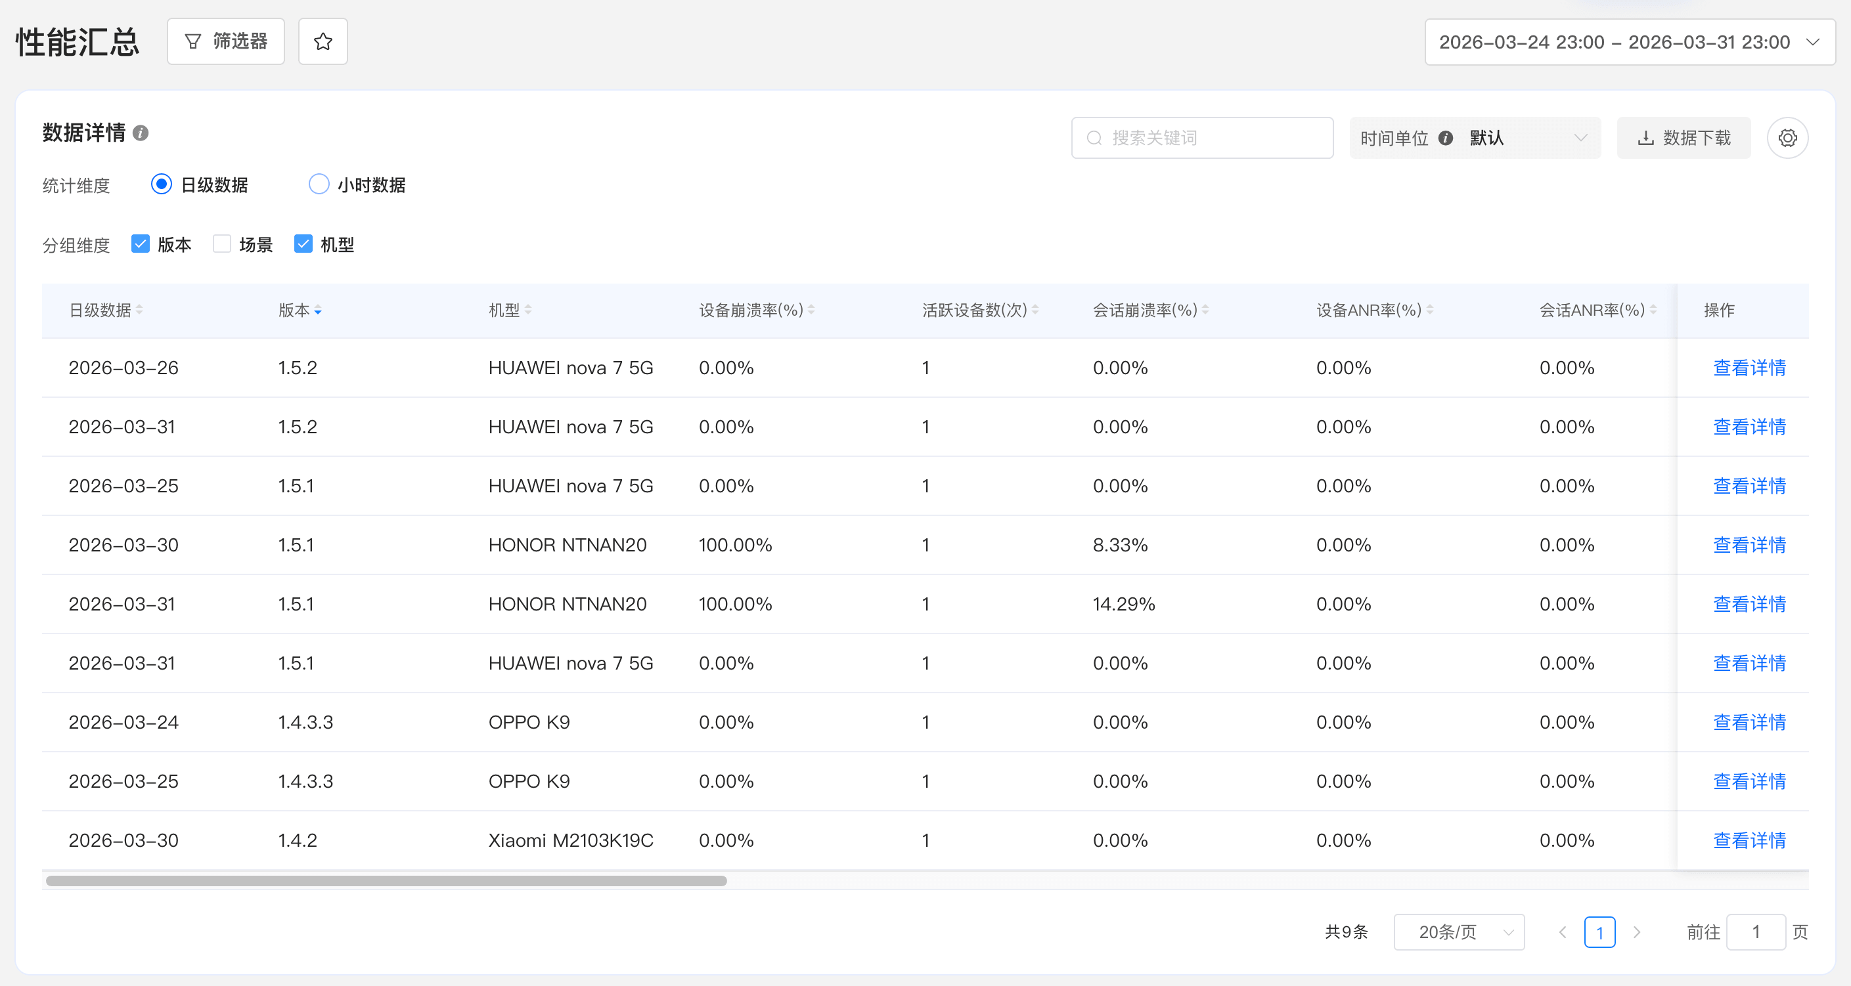The image size is (1851, 986).
Task: Click the horizontal table scrollbar
Action: tap(386, 881)
